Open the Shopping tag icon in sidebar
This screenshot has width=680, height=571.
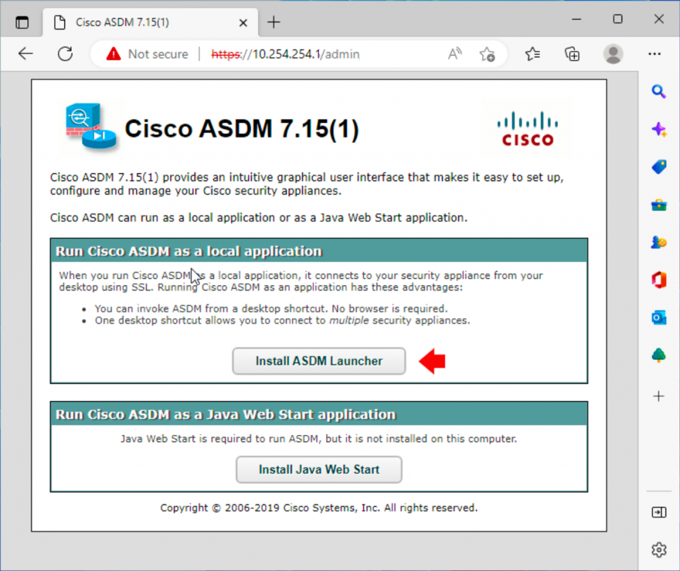(x=658, y=167)
